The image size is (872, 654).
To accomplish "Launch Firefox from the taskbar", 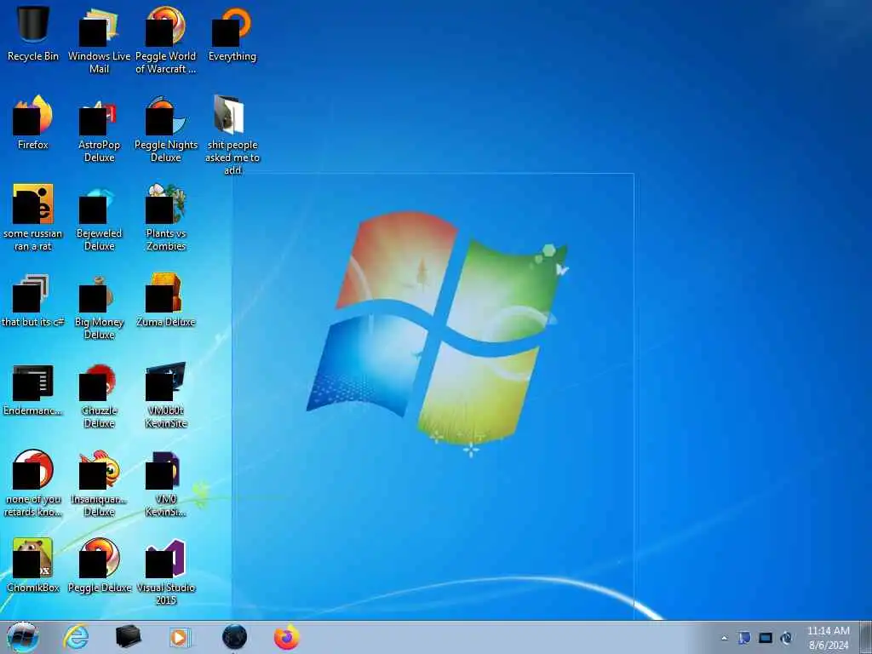I will (286, 637).
